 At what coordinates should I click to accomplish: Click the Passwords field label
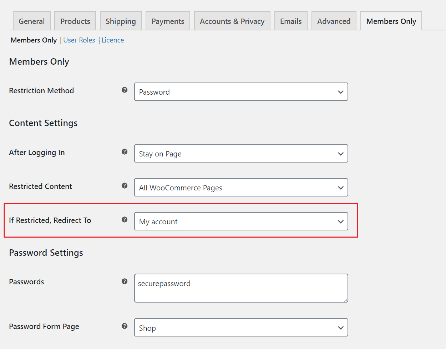[x=27, y=282]
